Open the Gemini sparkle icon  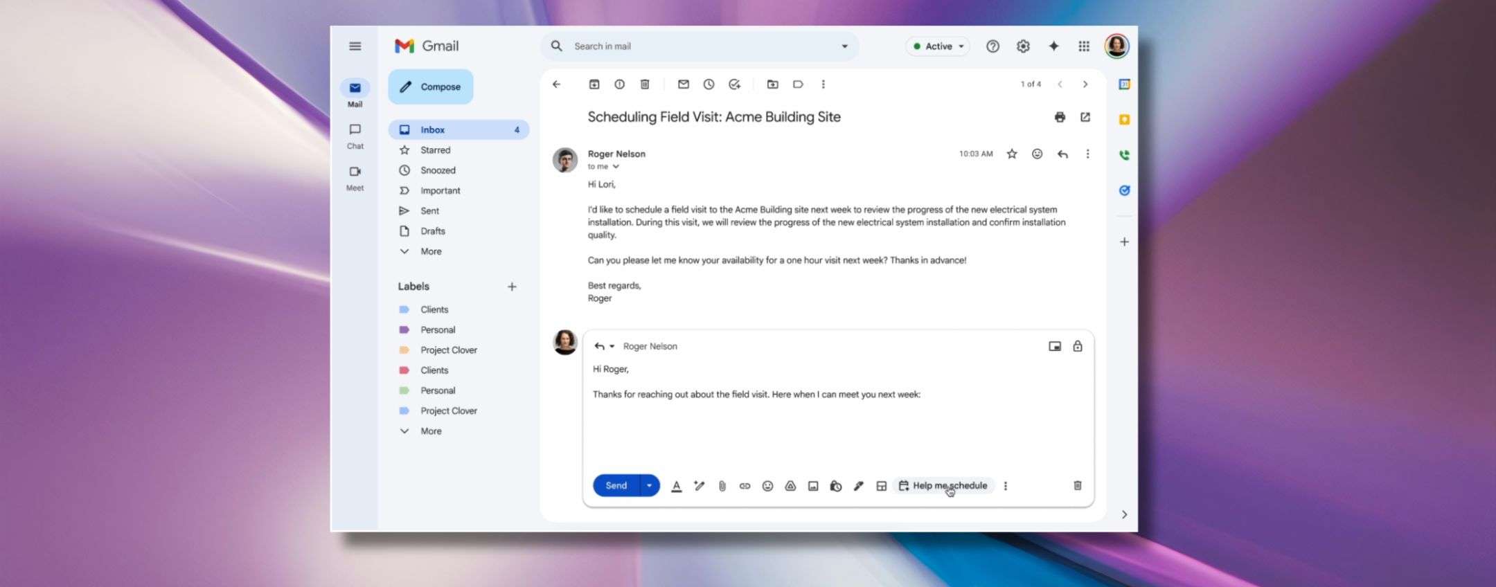tap(1053, 46)
